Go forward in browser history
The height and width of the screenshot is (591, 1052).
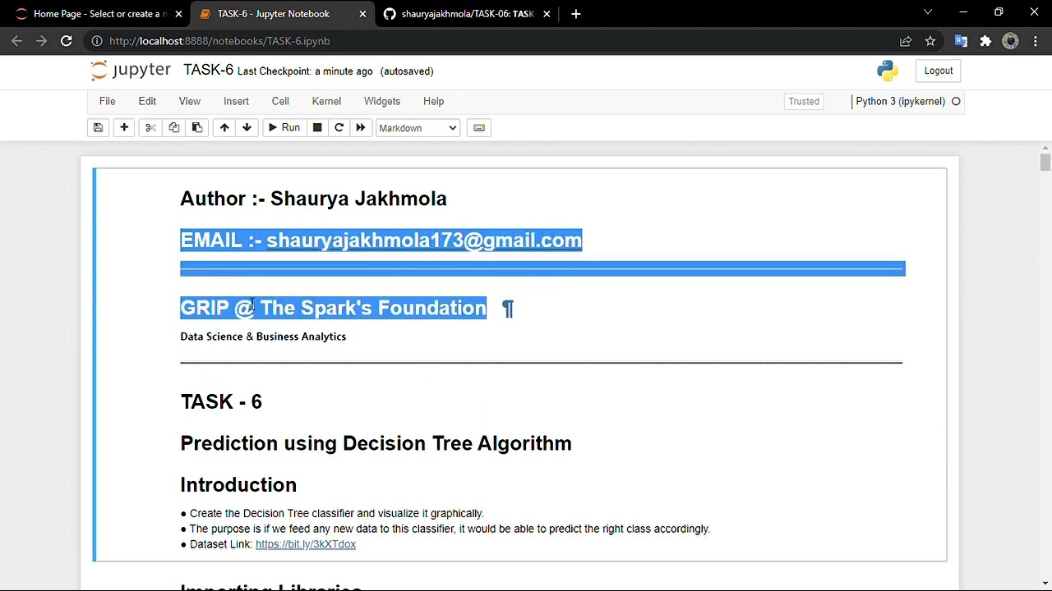coord(41,41)
